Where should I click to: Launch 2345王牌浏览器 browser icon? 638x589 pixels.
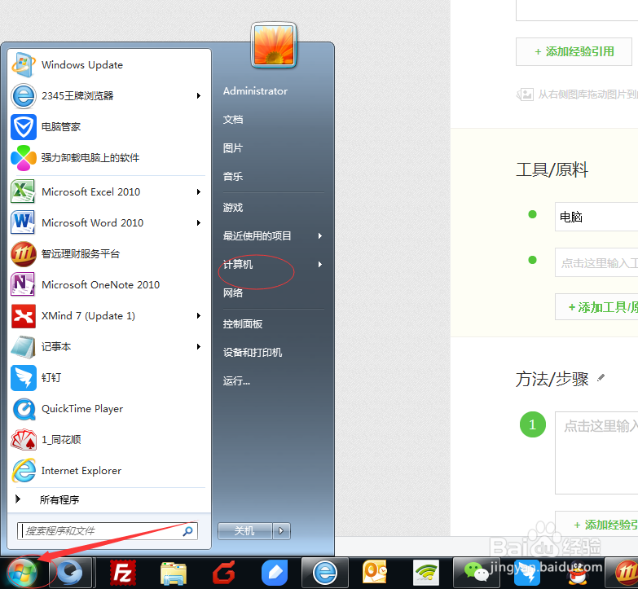click(23, 96)
